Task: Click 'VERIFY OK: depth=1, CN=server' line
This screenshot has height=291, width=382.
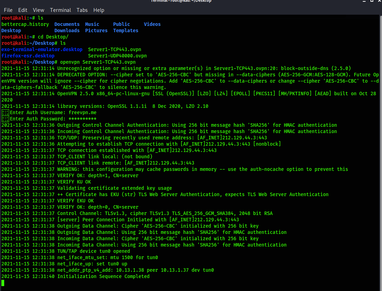Action: point(70,175)
